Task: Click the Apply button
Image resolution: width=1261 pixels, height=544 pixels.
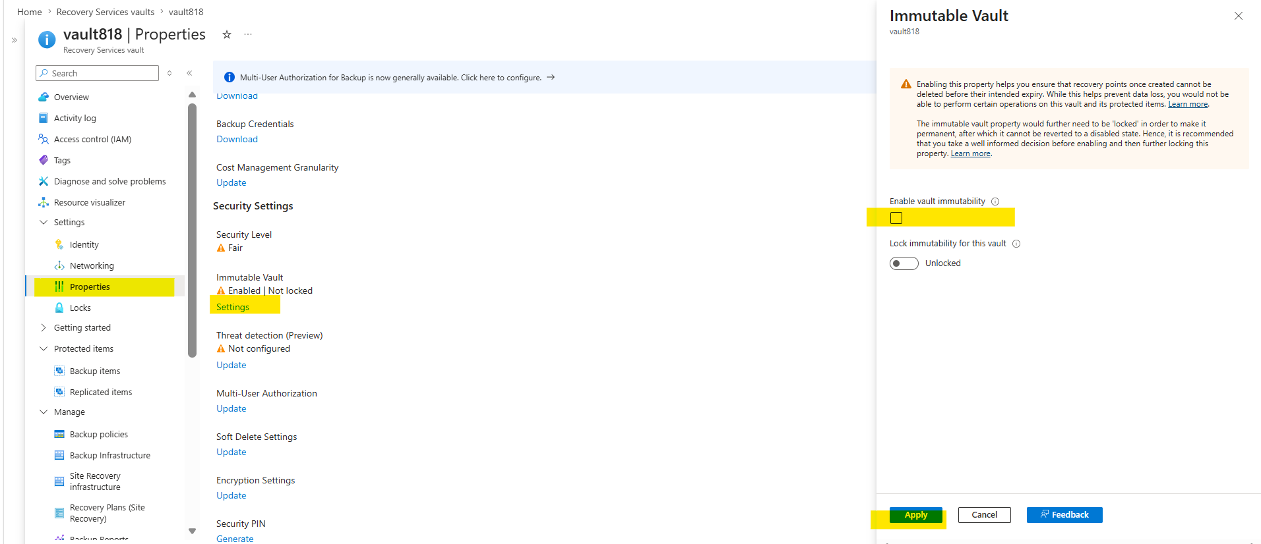Action: (x=916, y=515)
